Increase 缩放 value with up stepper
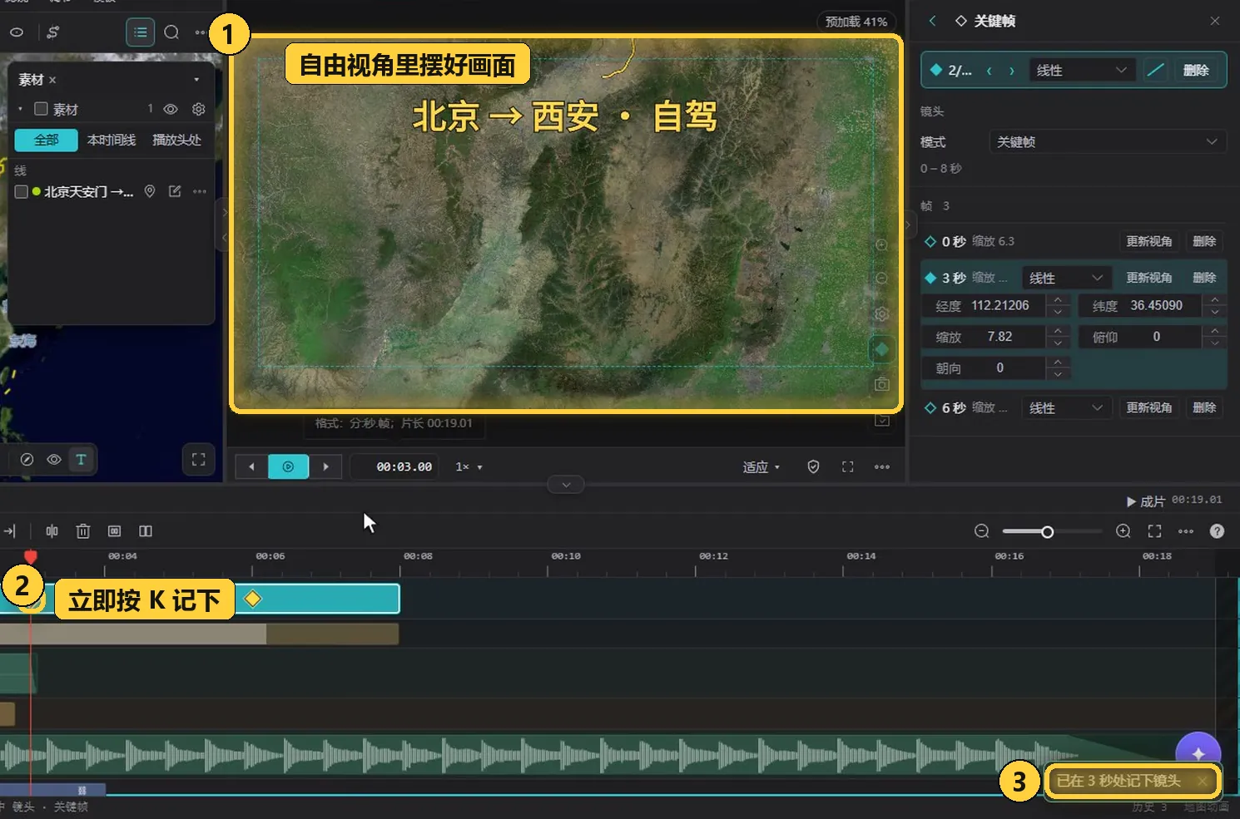 click(x=1058, y=330)
